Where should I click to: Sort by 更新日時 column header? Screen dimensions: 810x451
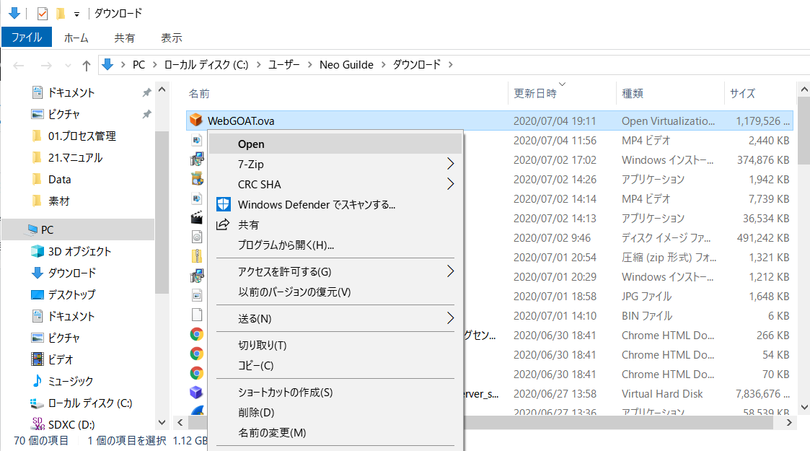(535, 94)
